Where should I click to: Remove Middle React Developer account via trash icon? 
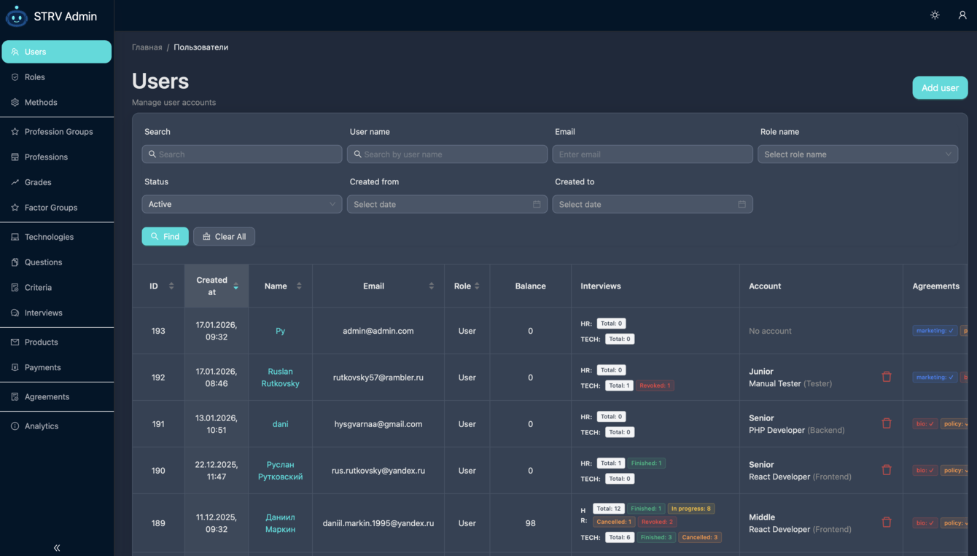887,522
